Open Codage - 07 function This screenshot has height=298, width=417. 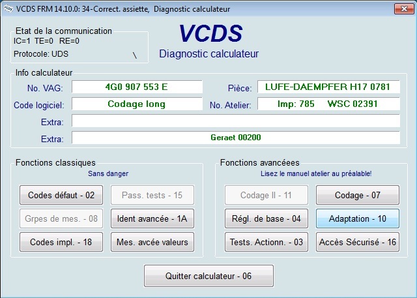(x=357, y=194)
